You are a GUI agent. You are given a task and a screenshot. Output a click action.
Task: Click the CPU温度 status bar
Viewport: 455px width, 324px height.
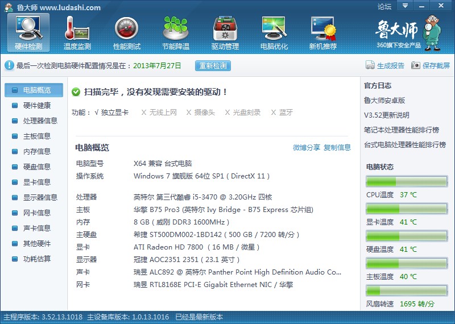[x=407, y=181]
